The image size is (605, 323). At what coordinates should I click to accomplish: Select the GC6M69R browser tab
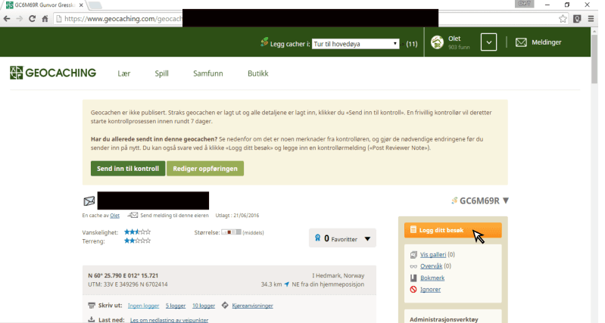45,5
